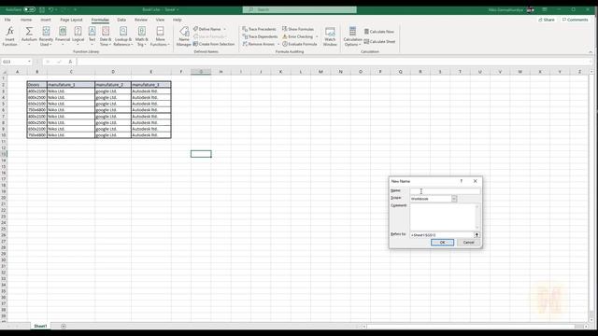Switch to the Home tab
This screenshot has height=336, width=598.
click(x=26, y=20)
